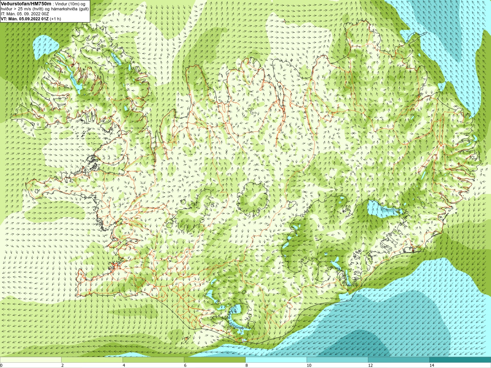
Task: Click the 'IT: Mán. 05. 09. 2022 00Z' line
Action: pyautogui.click(x=25, y=14)
